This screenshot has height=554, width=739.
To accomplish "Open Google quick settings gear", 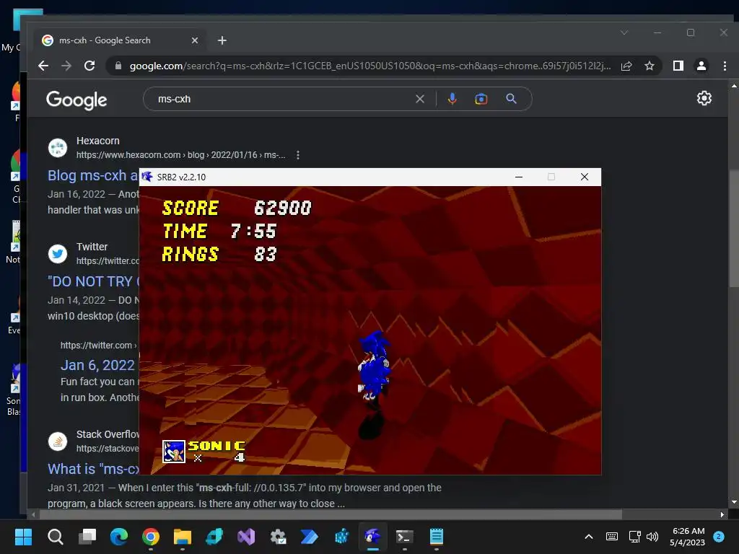I will coord(704,98).
